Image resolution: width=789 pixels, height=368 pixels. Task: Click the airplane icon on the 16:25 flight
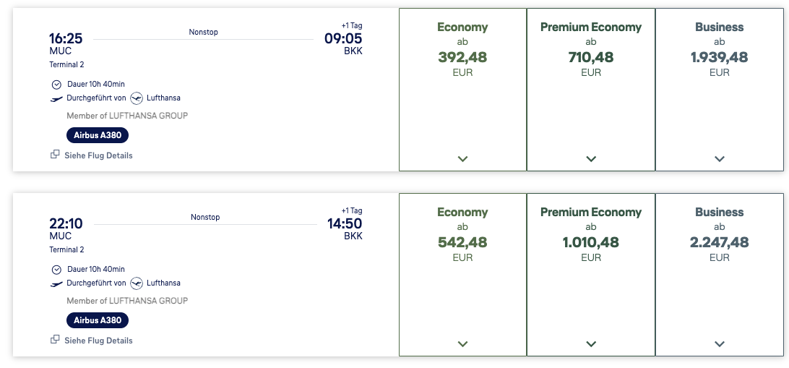pyautogui.click(x=56, y=99)
